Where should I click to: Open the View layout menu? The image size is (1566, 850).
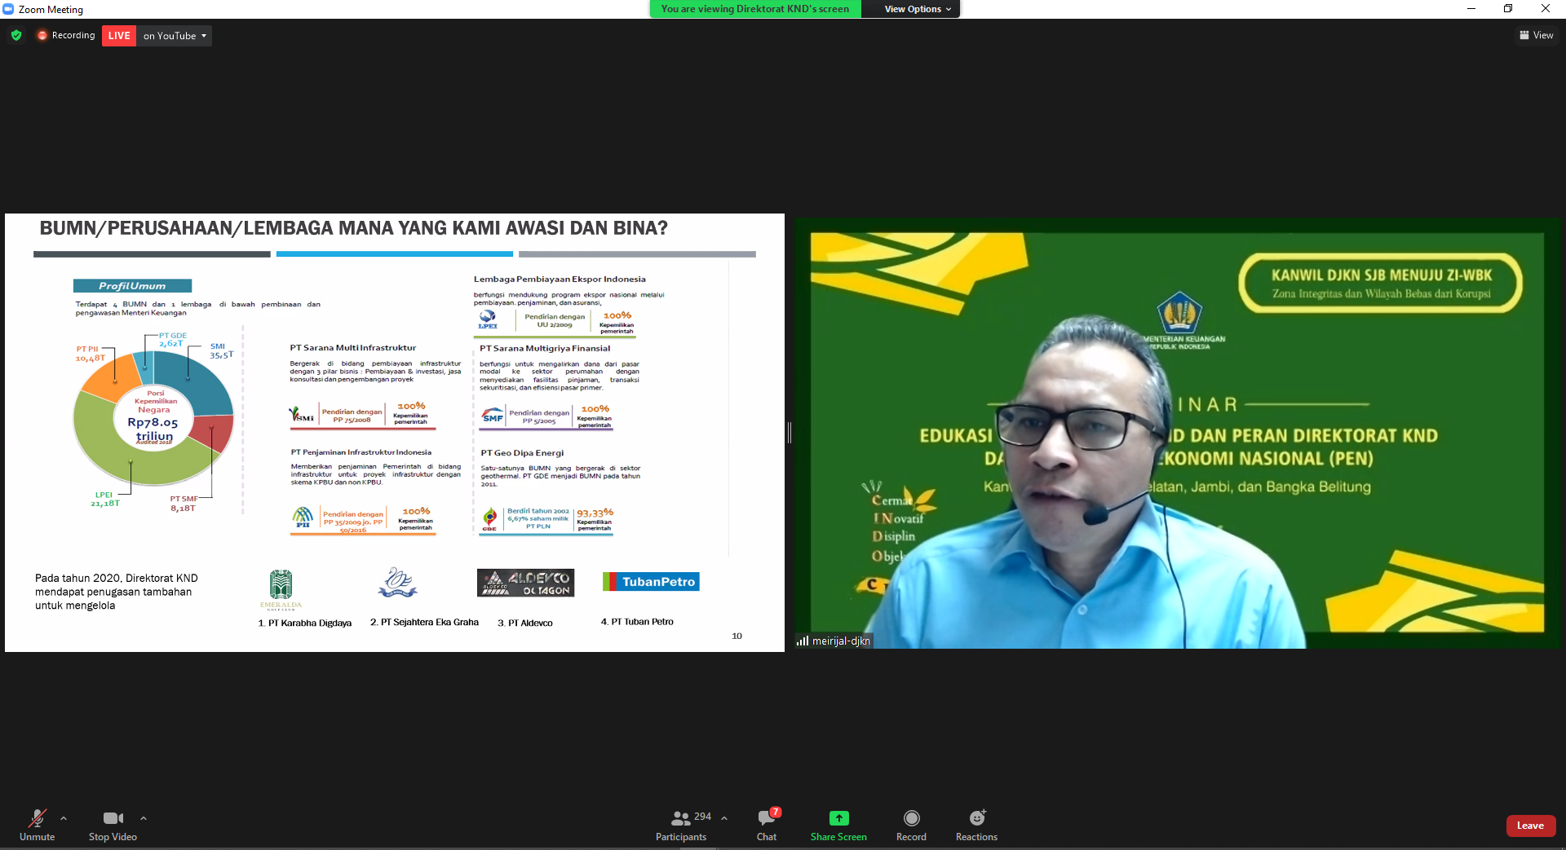pos(1537,35)
